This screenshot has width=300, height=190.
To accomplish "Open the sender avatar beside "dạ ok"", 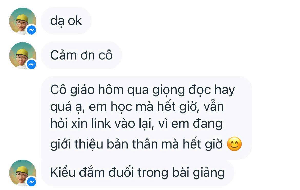I will coord(23,21).
